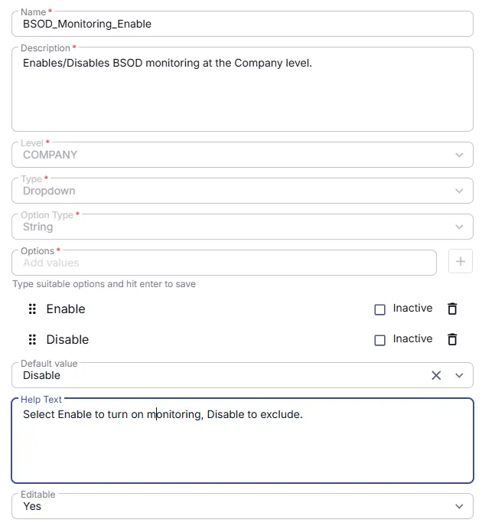Delete the Disable option with trash icon
The image size is (482, 526).
tap(452, 339)
